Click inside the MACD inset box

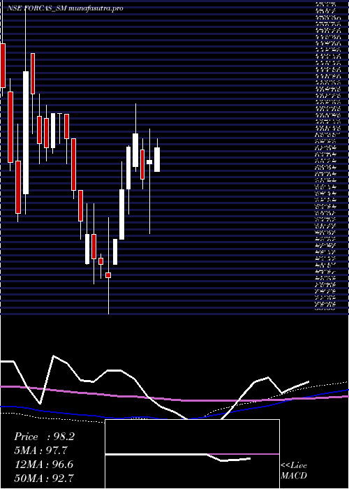[192, 454]
